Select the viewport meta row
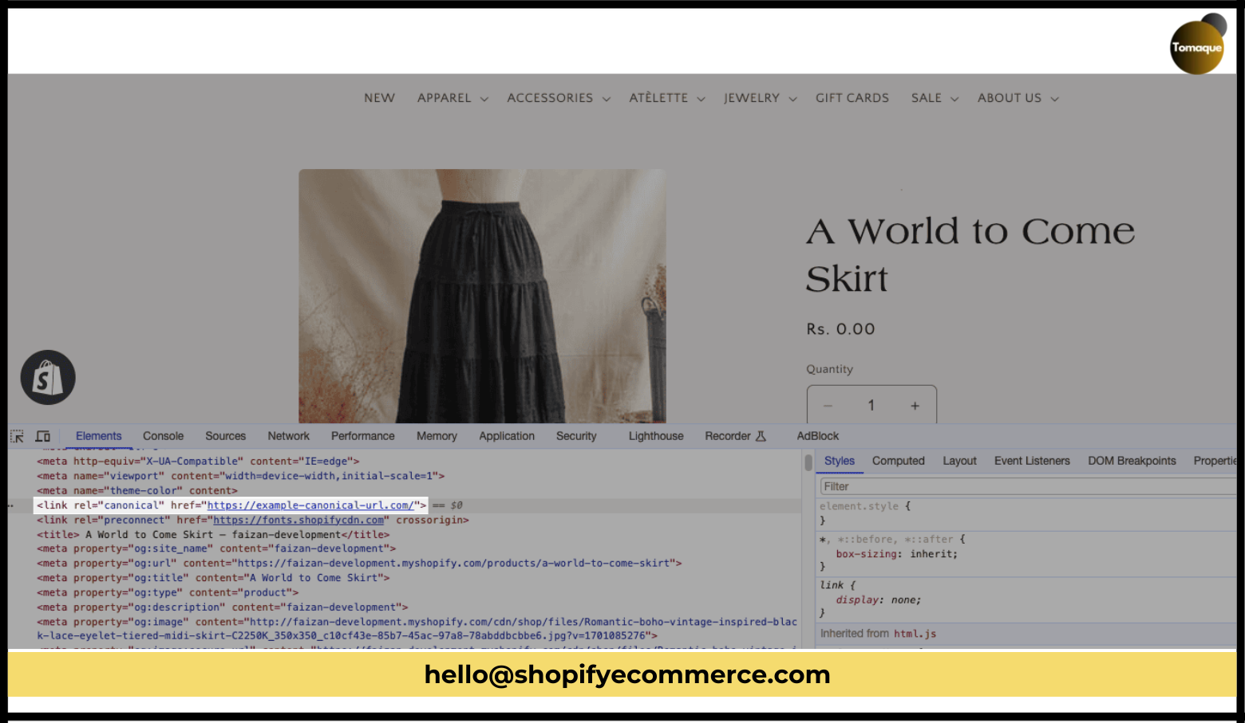This screenshot has width=1245, height=723. click(240, 476)
